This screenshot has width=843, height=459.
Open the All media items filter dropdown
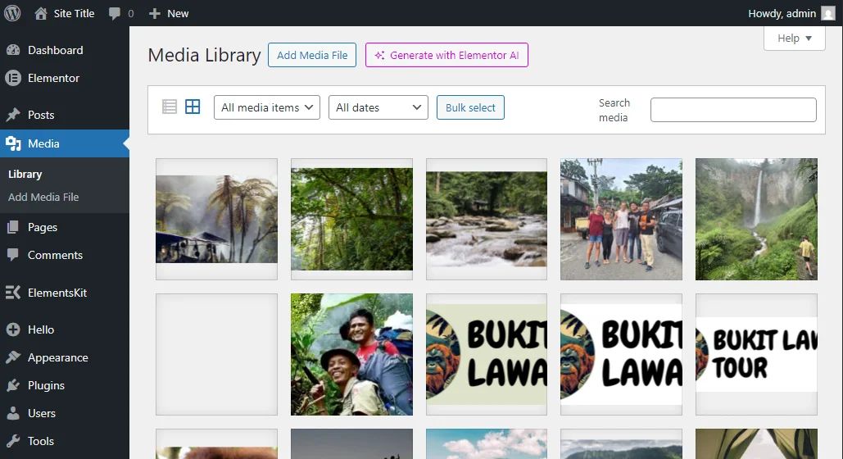pyautogui.click(x=267, y=107)
